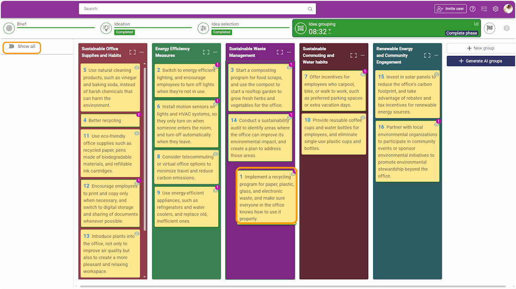516x289 pixels.
Task: Create a New group
Action: (481, 48)
